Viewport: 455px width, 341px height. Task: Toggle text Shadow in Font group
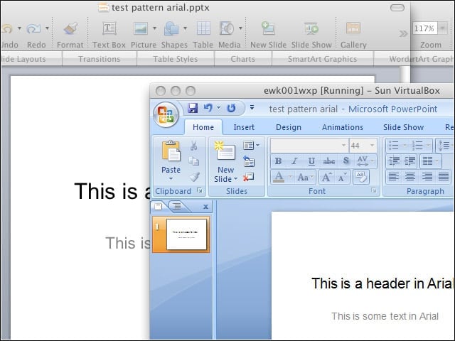pyautogui.click(x=346, y=161)
